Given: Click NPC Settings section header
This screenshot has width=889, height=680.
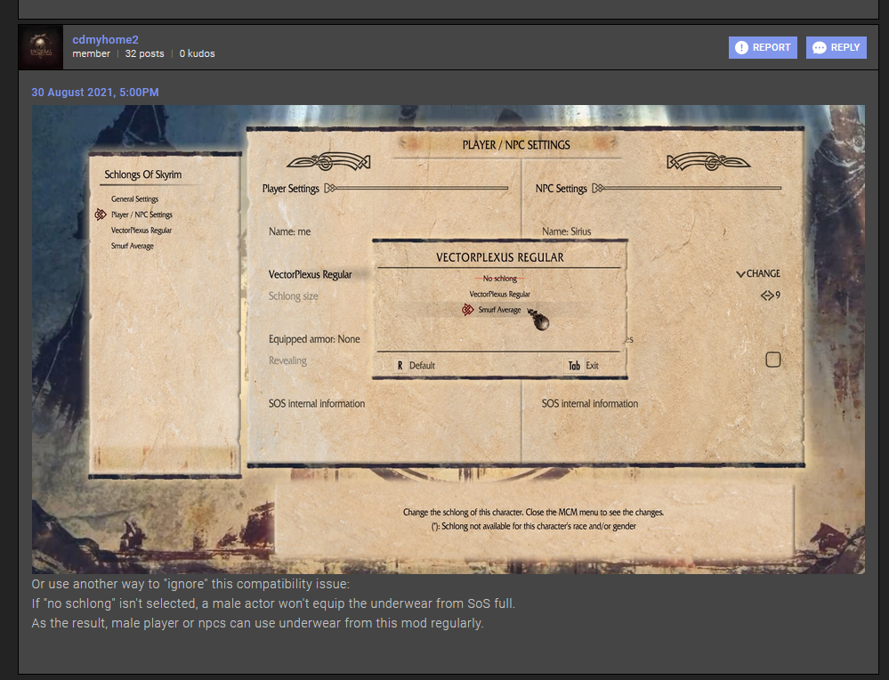Looking at the screenshot, I should [x=561, y=189].
